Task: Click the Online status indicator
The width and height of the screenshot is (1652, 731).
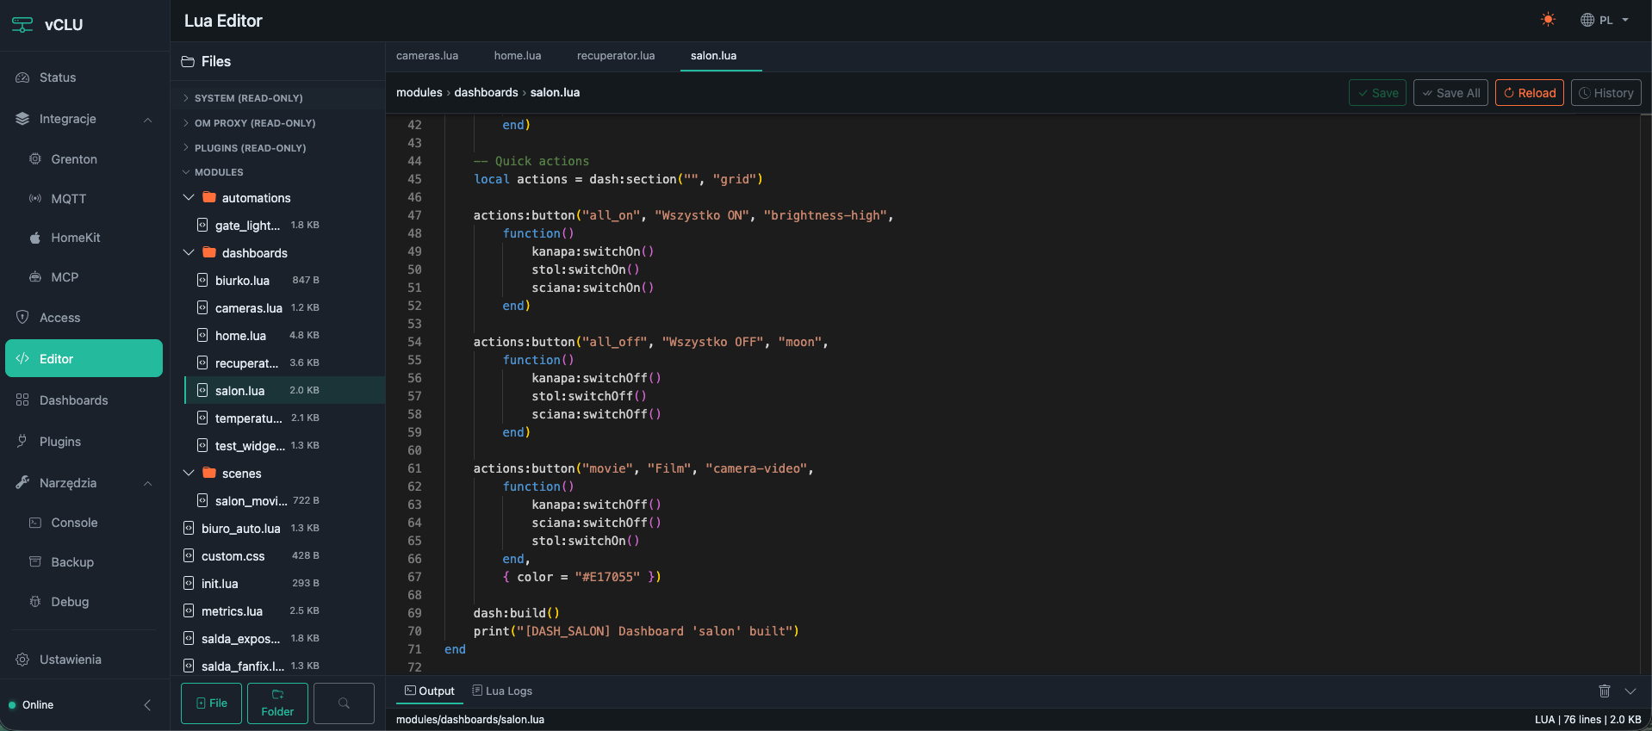Action: [x=31, y=705]
